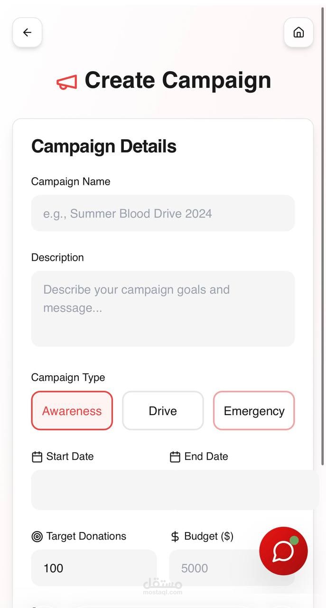The height and width of the screenshot is (608, 326).
Task: Select Awareness campaign type
Action: click(72, 411)
